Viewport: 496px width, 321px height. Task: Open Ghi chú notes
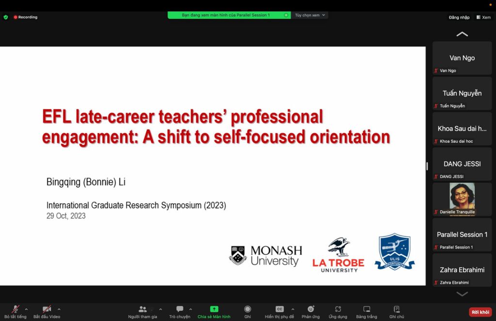[396, 309]
